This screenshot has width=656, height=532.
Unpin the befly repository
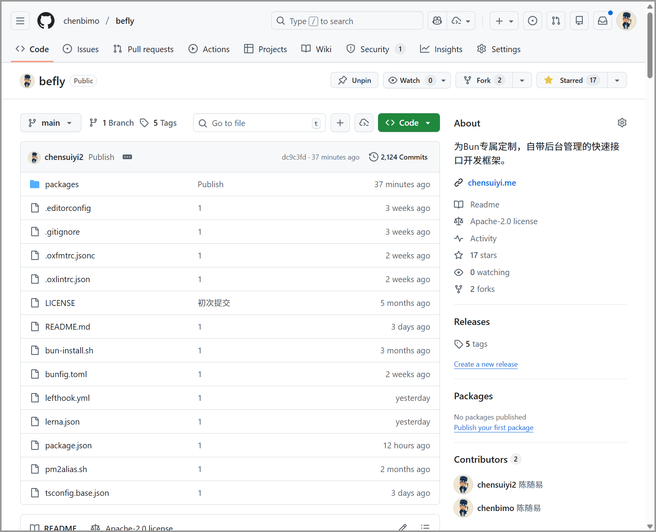coord(354,80)
